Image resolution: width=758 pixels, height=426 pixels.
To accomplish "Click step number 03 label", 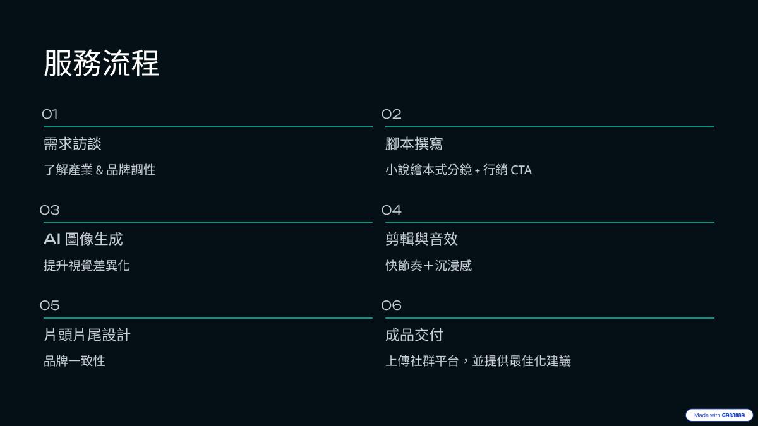I will click(x=50, y=210).
